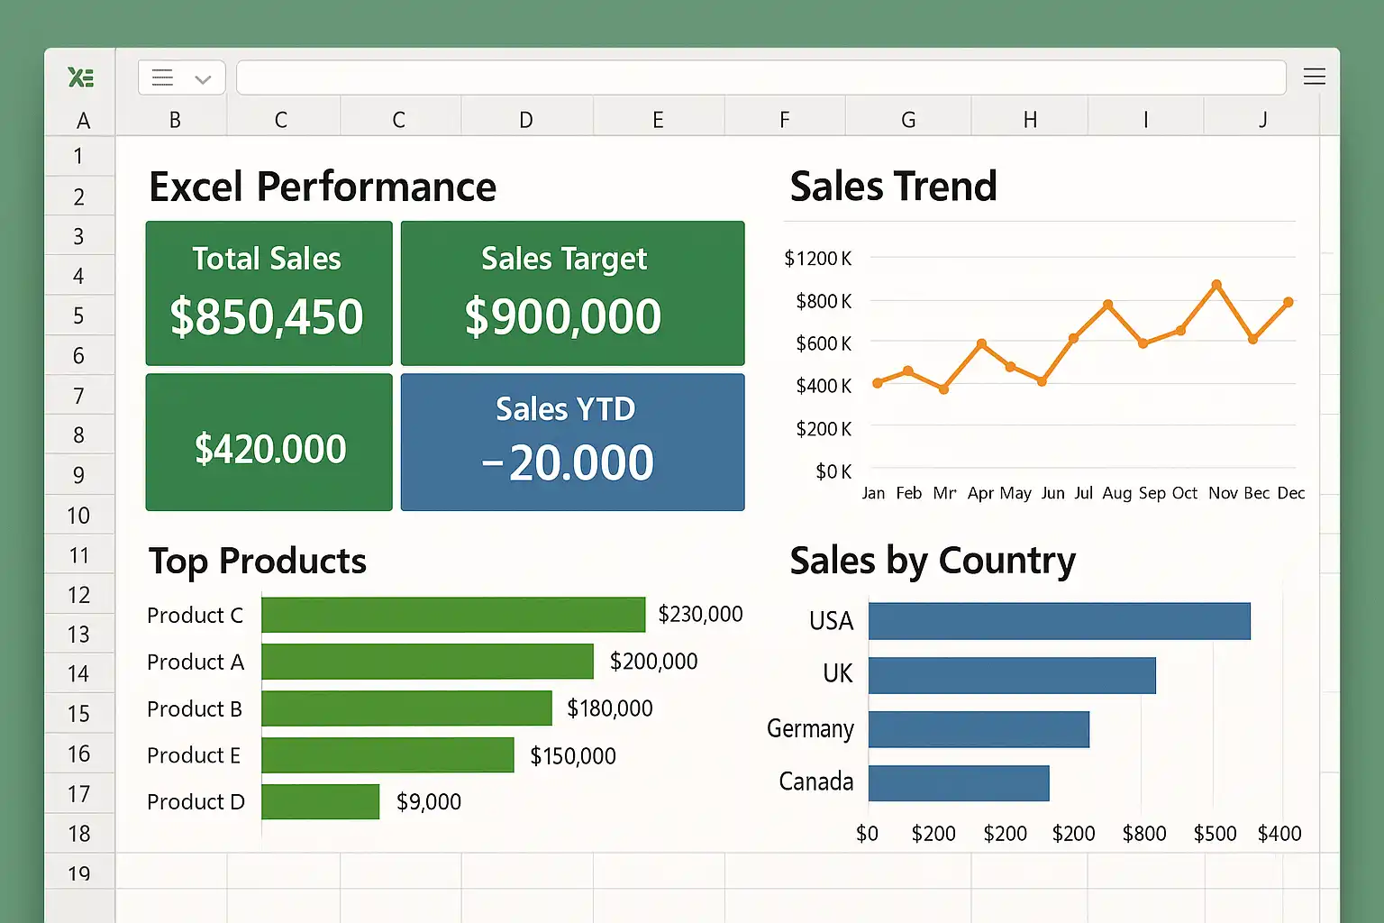This screenshot has width=1384, height=923.
Task: Select row 5 header
Action: 78,315
